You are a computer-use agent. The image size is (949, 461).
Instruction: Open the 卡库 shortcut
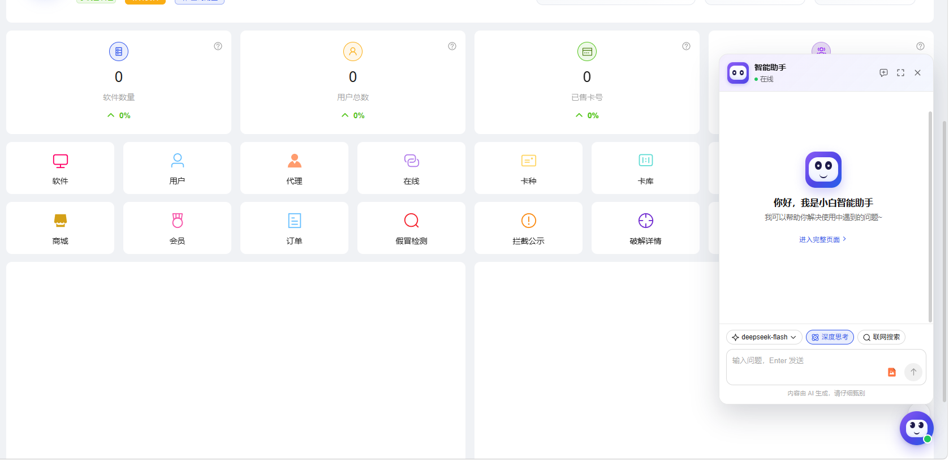point(645,168)
